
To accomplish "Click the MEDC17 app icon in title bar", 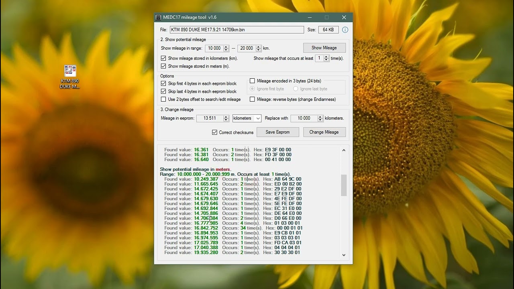I will (x=159, y=17).
